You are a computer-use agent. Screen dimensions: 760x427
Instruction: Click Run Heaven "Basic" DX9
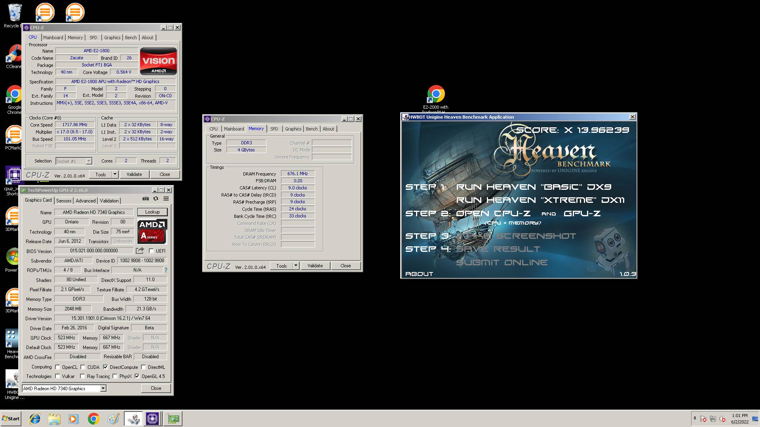[534, 187]
